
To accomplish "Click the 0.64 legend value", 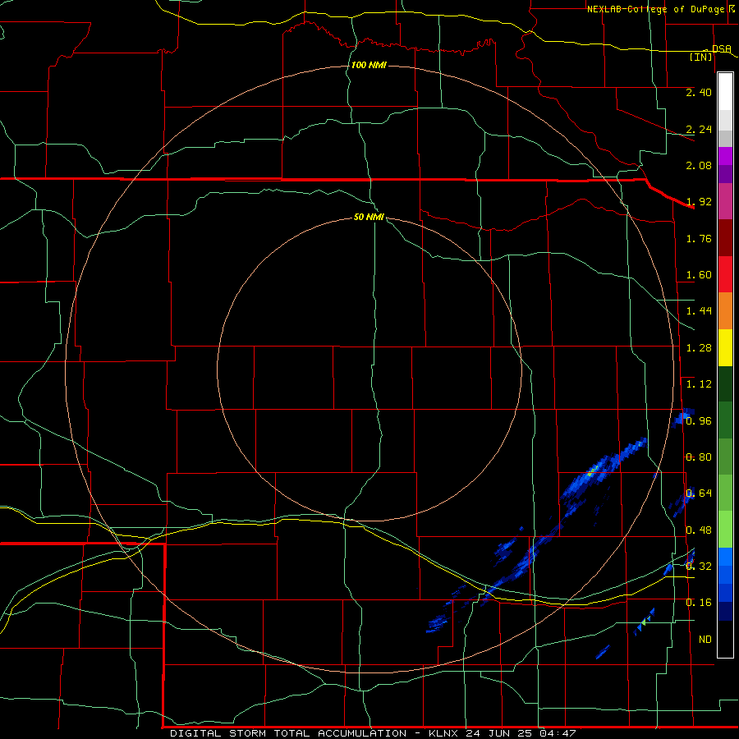I will click(x=699, y=493).
